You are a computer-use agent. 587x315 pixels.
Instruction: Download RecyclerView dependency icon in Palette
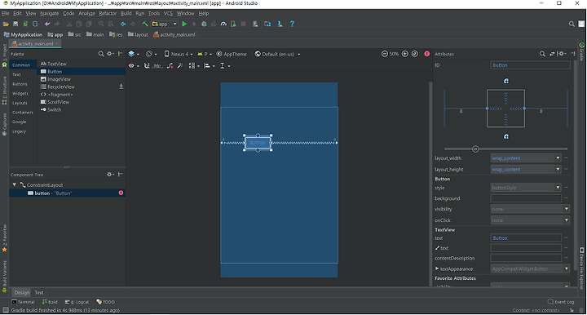coord(121,87)
